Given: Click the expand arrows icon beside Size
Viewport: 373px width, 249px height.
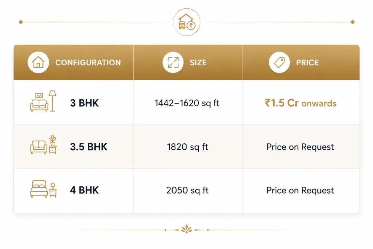Looking at the screenshot, I should pos(173,62).
